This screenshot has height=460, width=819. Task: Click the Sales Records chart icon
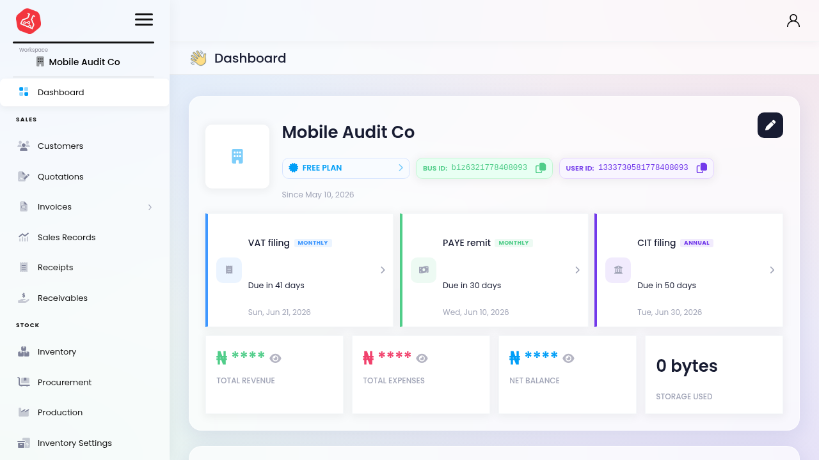pos(24,237)
